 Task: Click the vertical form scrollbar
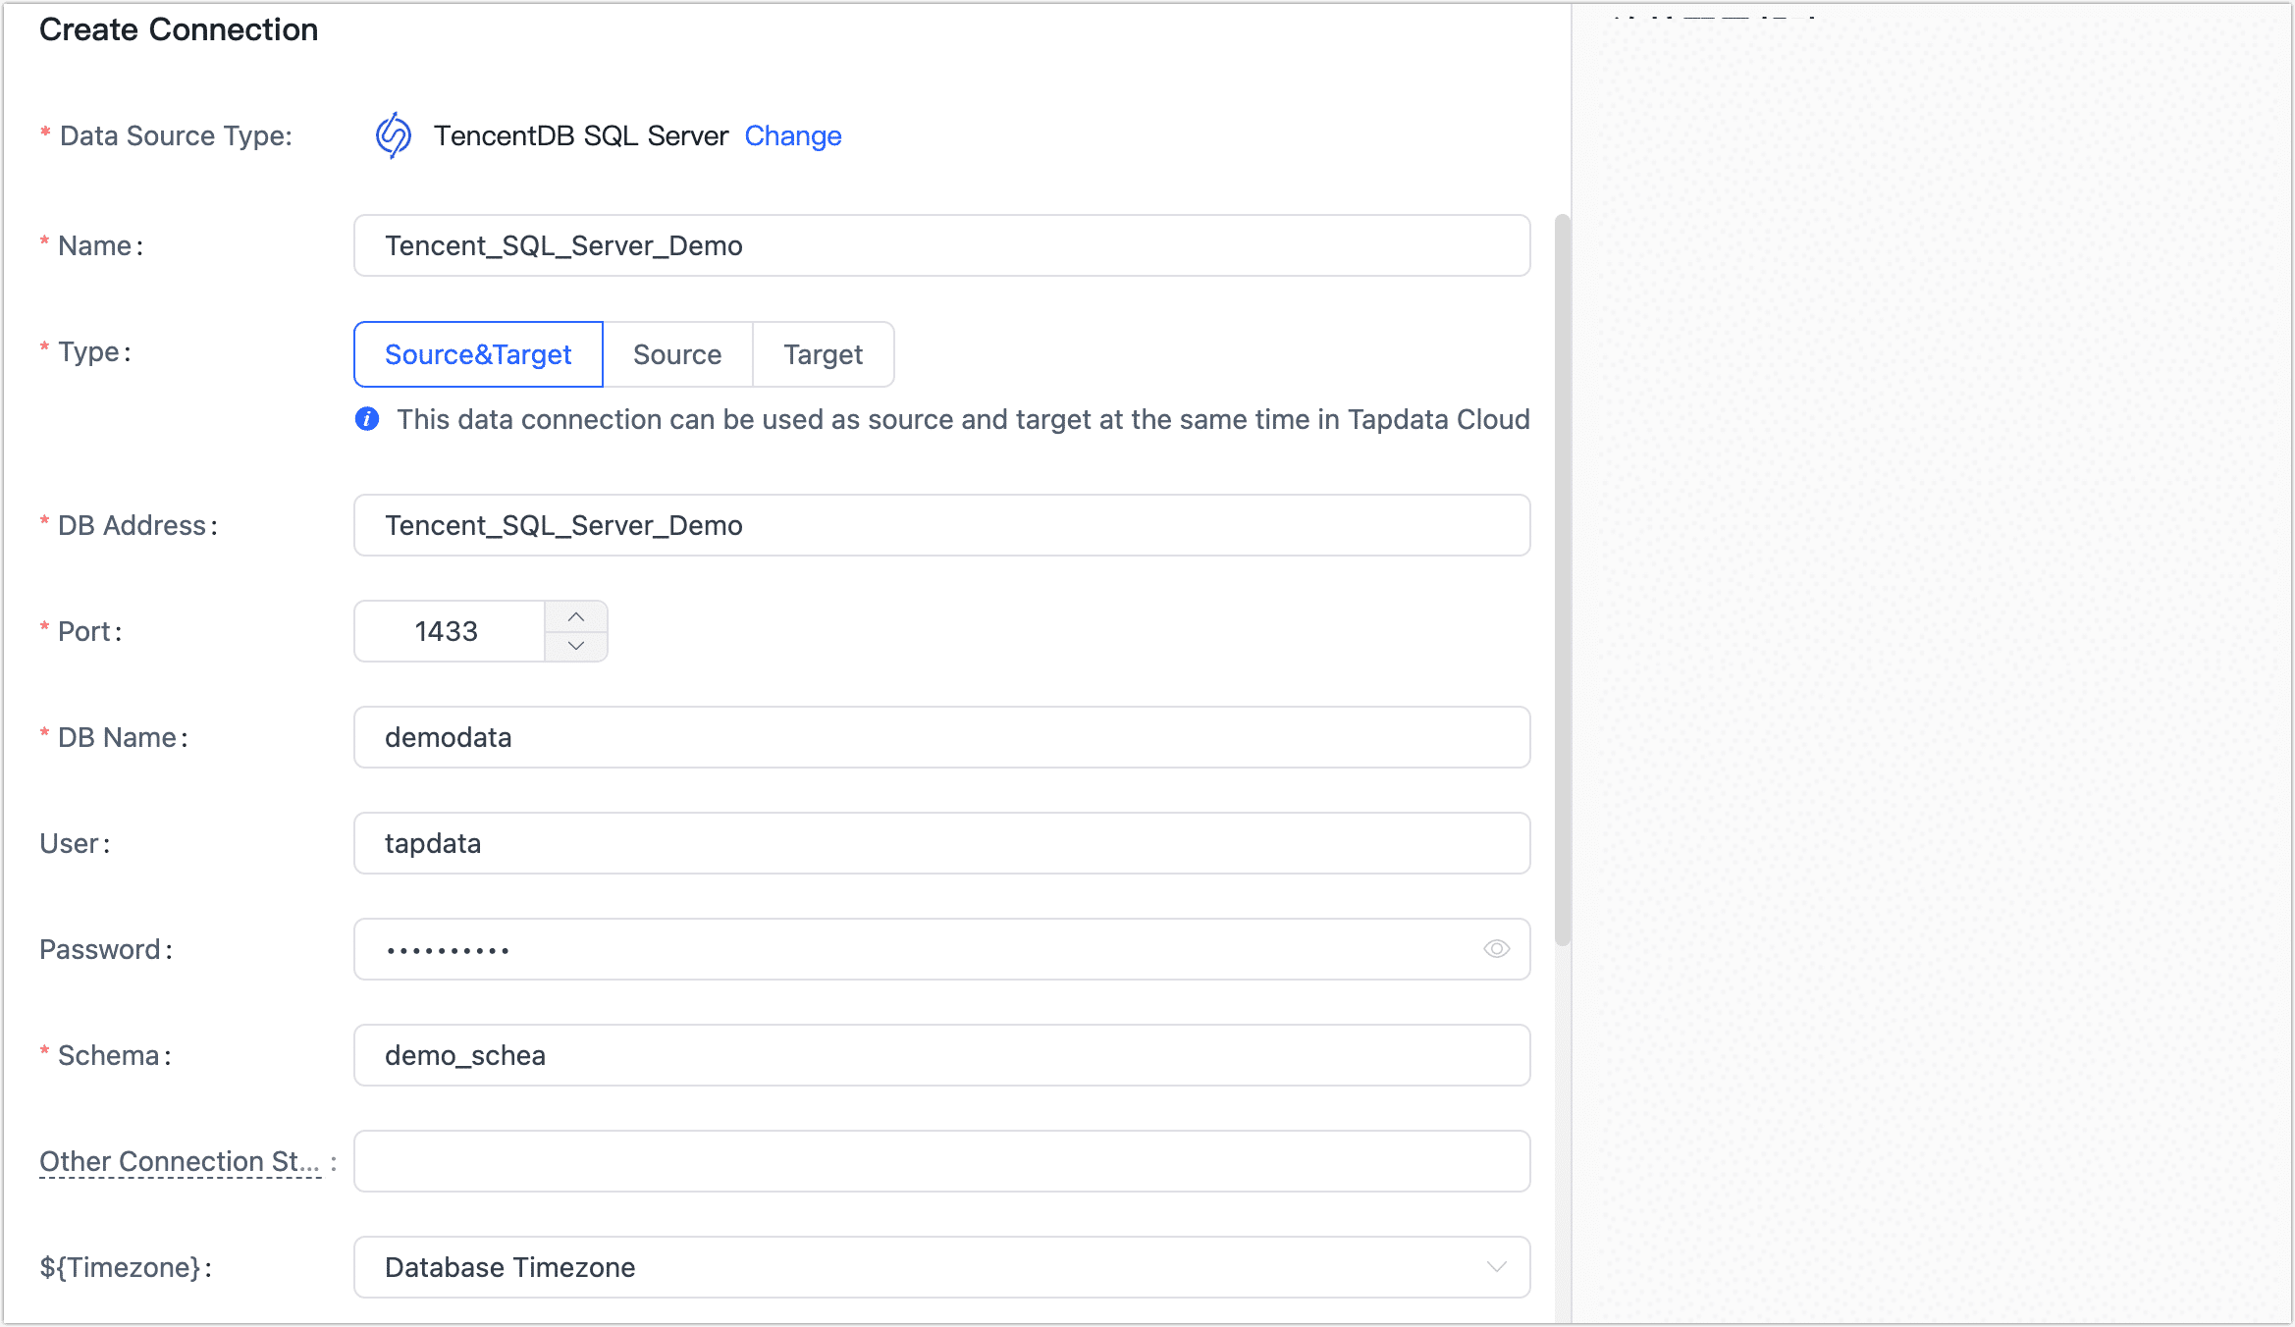coord(1563,579)
